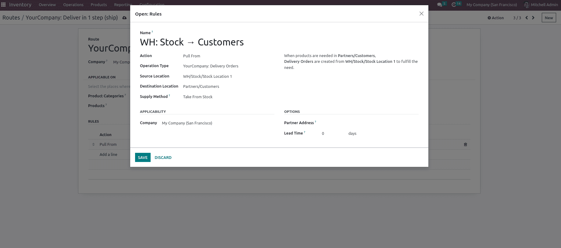This screenshot has height=248, width=561.
Task: Discard rule changes
Action: (163, 157)
